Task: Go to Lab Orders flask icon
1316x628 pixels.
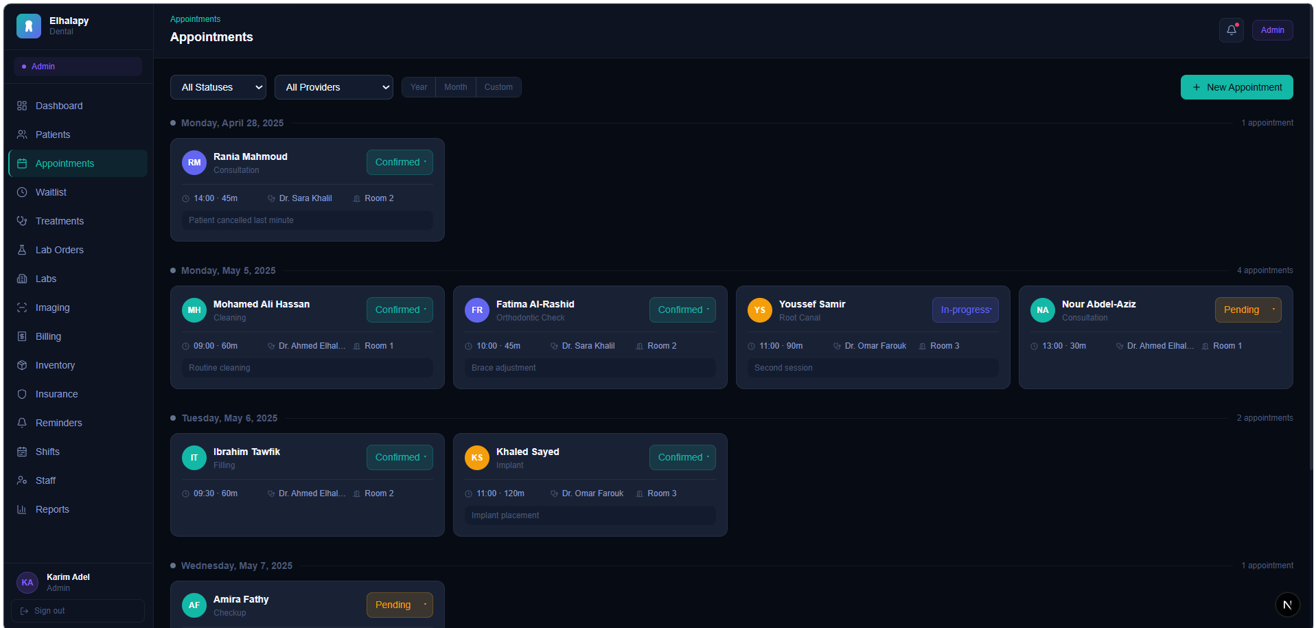Action: 22,250
